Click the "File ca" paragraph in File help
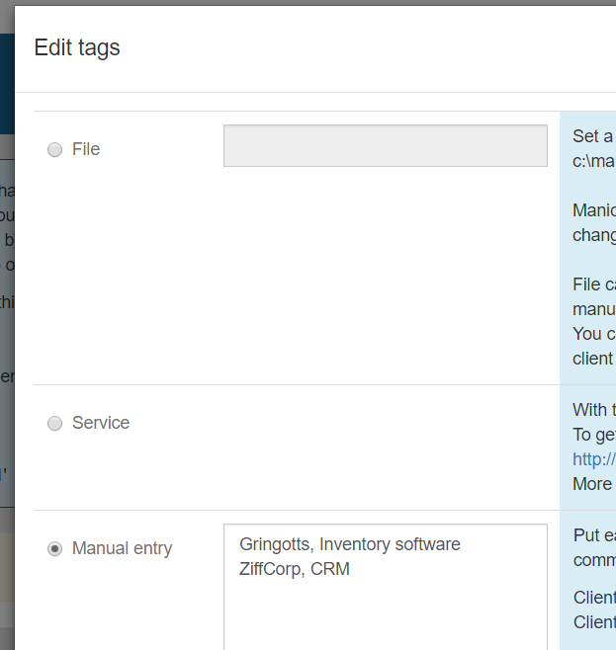The height and width of the screenshot is (650, 616). (593, 284)
